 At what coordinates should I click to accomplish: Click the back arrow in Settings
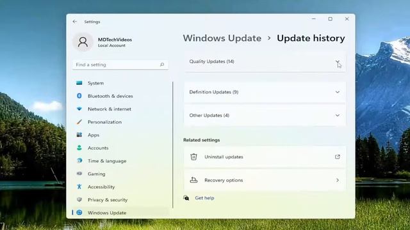click(x=75, y=22)
